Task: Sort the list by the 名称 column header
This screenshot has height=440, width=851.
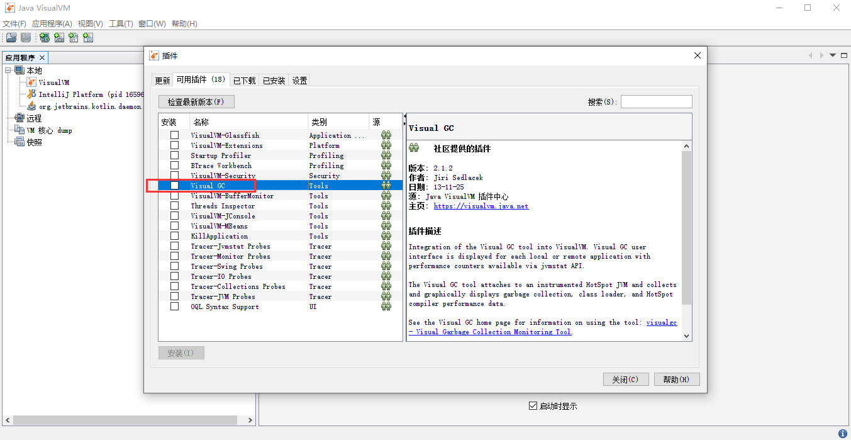Action: click(x=248, y=122)
